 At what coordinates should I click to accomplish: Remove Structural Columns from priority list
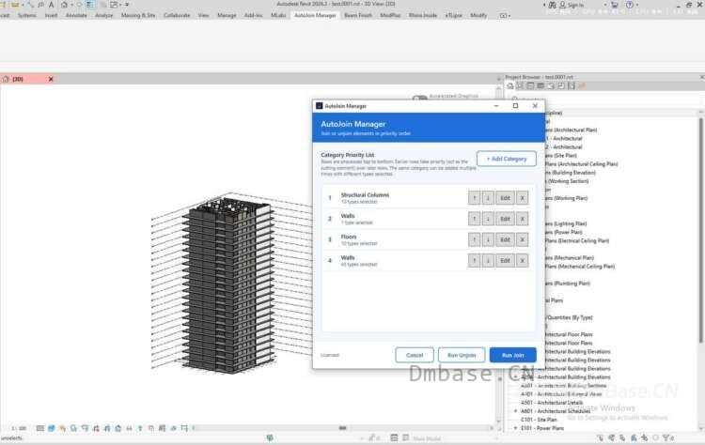point(522,198)
